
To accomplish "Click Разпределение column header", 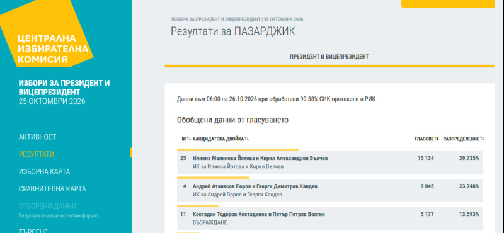I will (461, 139).
